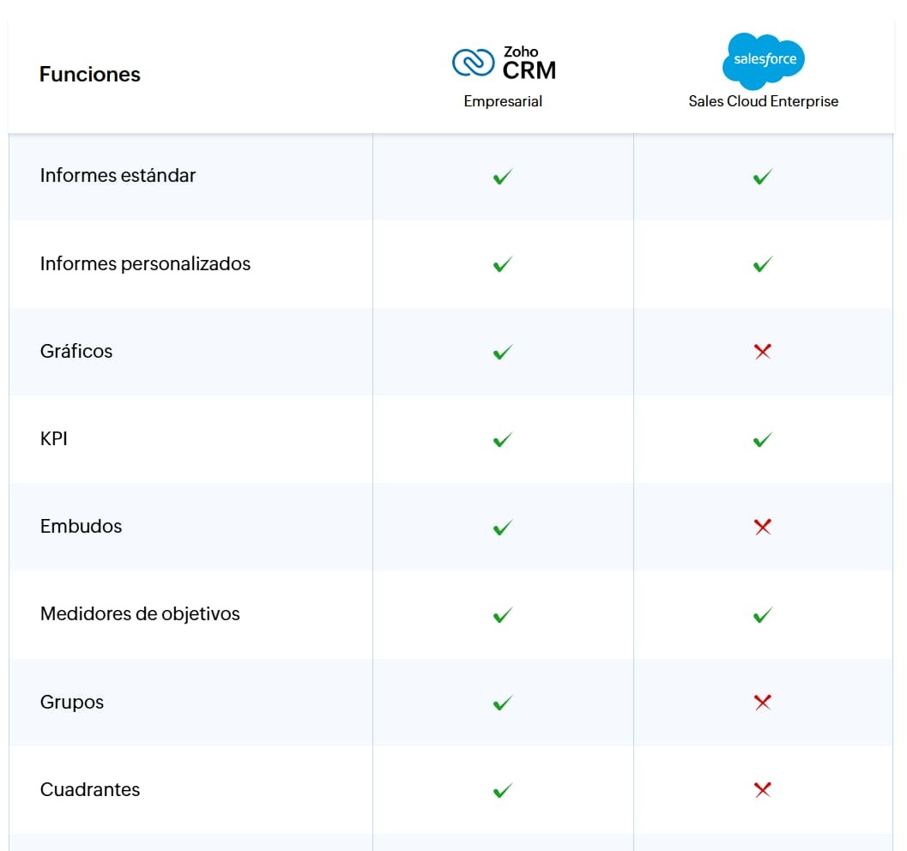Select the Informes estándar row label
The height and width of the screenshot is (851, 907).
(118, 175)
